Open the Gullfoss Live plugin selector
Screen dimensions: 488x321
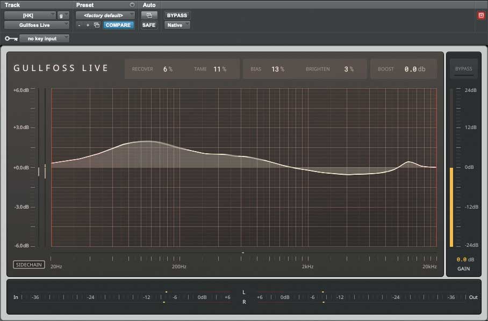[x=37, y=25]
